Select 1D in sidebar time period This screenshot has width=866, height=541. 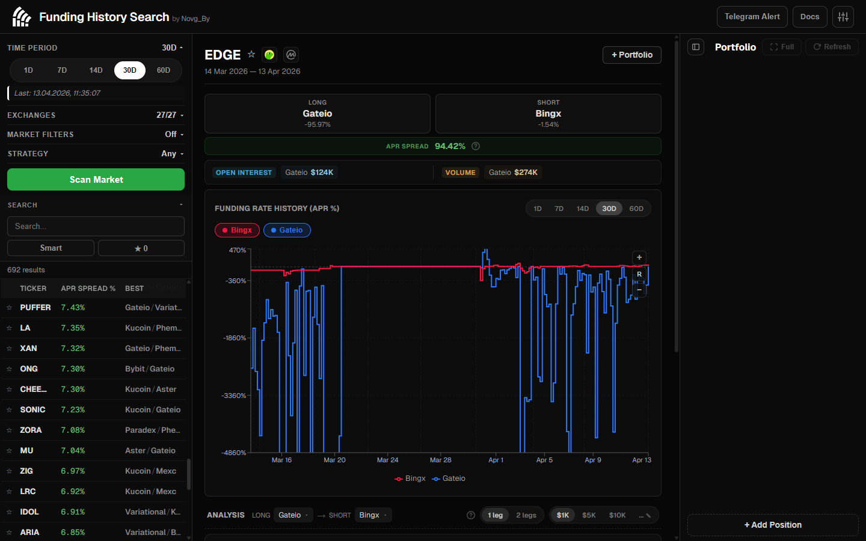28,70
